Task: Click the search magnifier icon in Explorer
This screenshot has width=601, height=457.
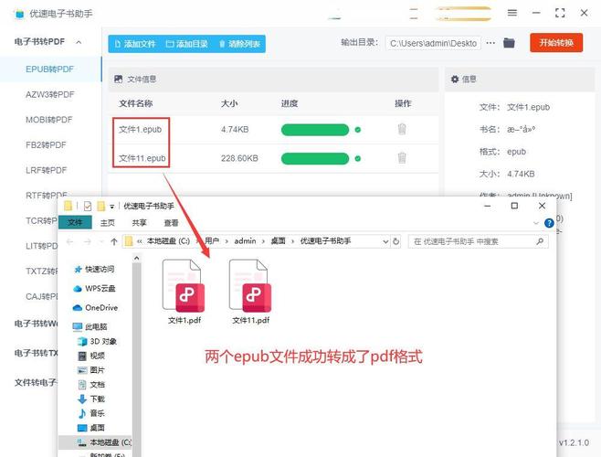Action: coord(540,241)
